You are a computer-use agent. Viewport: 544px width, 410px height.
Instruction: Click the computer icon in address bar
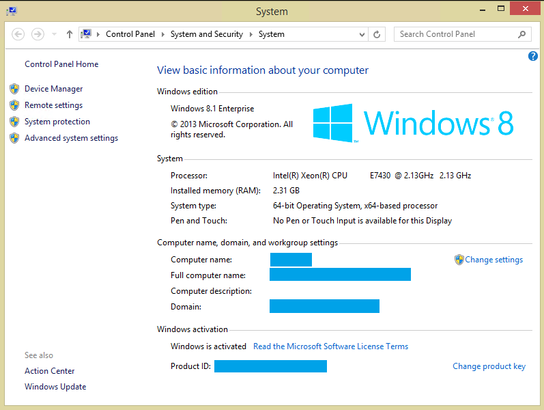tap(86, 34)
